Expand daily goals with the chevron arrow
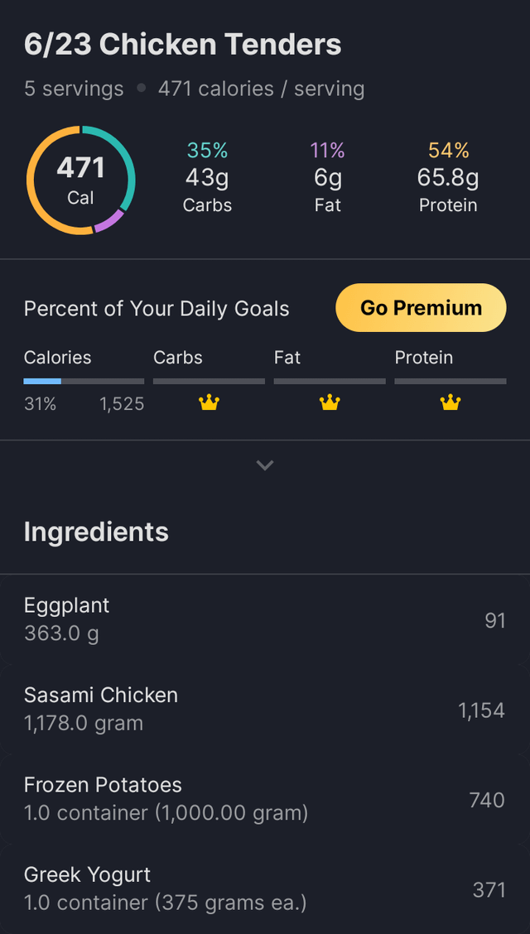Screen dimensions: 530x934 coord(265,465)
